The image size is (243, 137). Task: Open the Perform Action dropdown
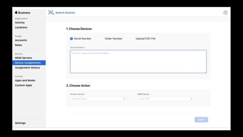point(98,99)
